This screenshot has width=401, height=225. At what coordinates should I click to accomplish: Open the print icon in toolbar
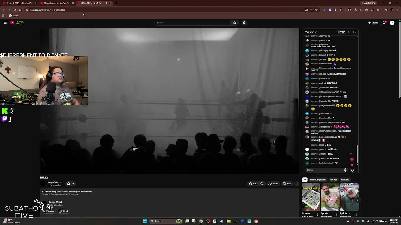point(367,10)
